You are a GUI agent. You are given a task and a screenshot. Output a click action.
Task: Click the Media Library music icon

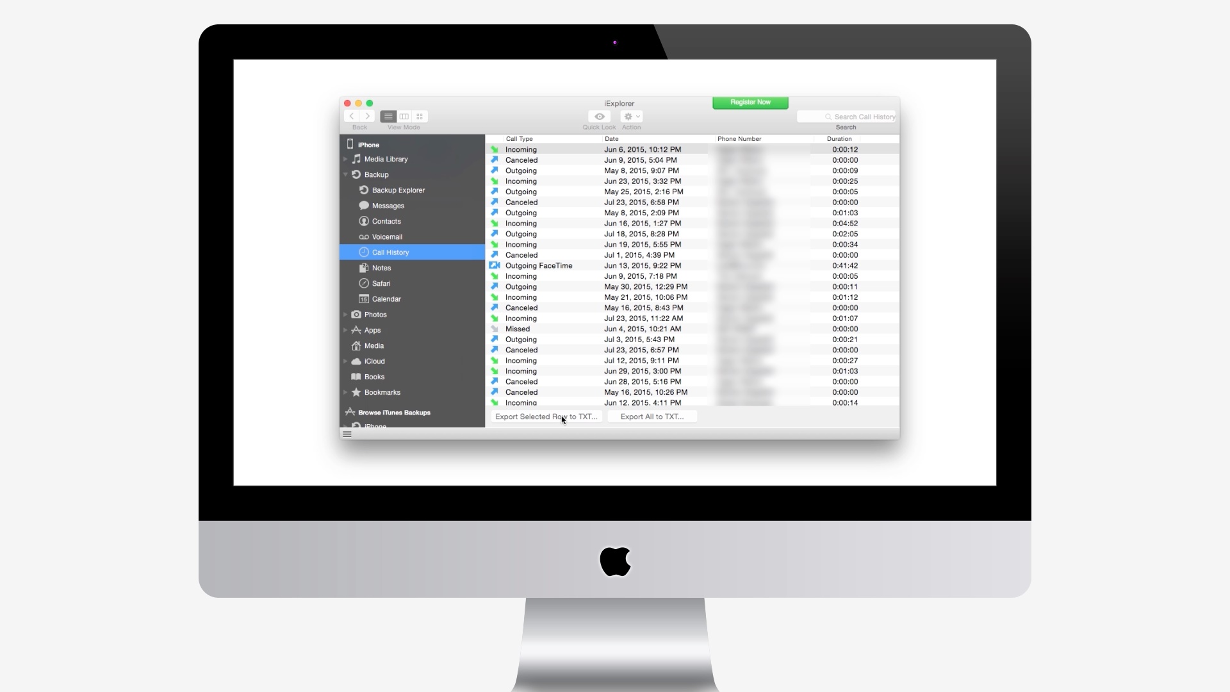pos(356,159)
